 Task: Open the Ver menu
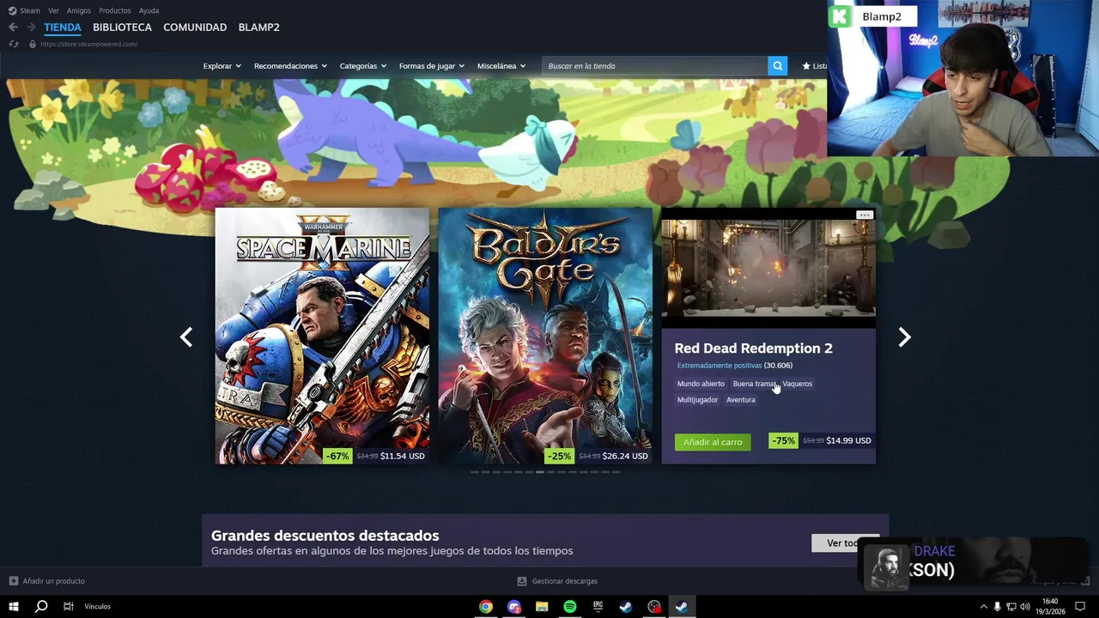coord(53,10)
